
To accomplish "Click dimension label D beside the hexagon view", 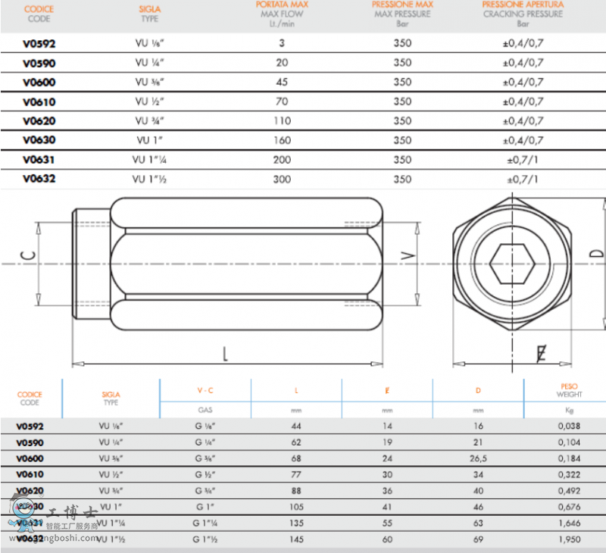I will click(x=596, y=253).
